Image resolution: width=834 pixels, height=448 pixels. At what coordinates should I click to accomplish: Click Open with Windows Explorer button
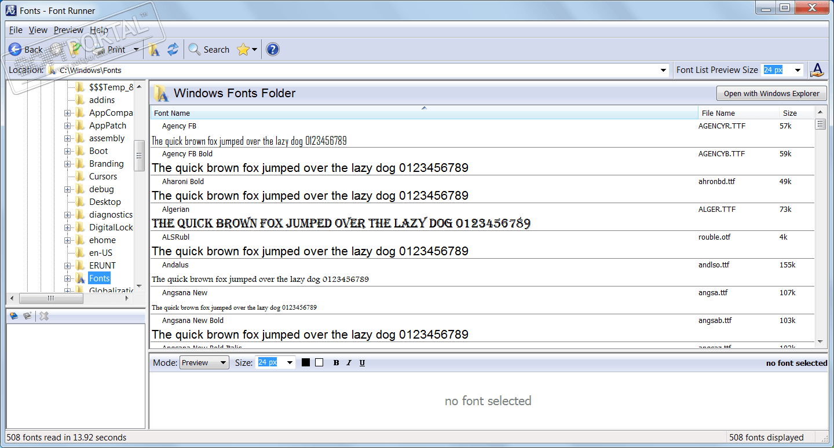click(x=771, y=93)
